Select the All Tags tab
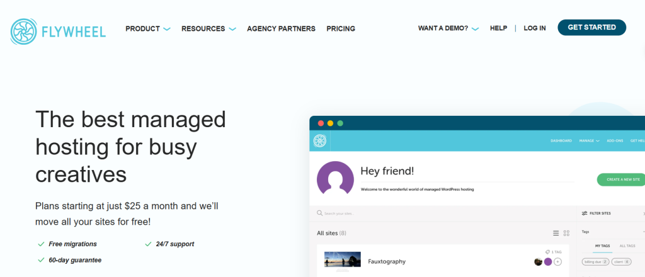This screenshot has height=277, width=645. pyautogui.click(x=627, y=246)
